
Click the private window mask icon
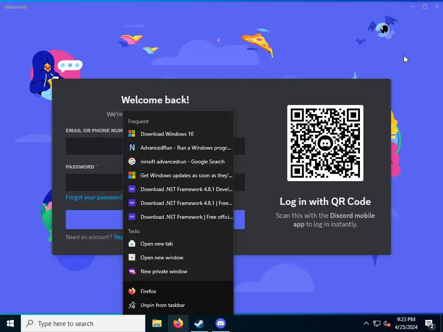click(x=132, y=271)
